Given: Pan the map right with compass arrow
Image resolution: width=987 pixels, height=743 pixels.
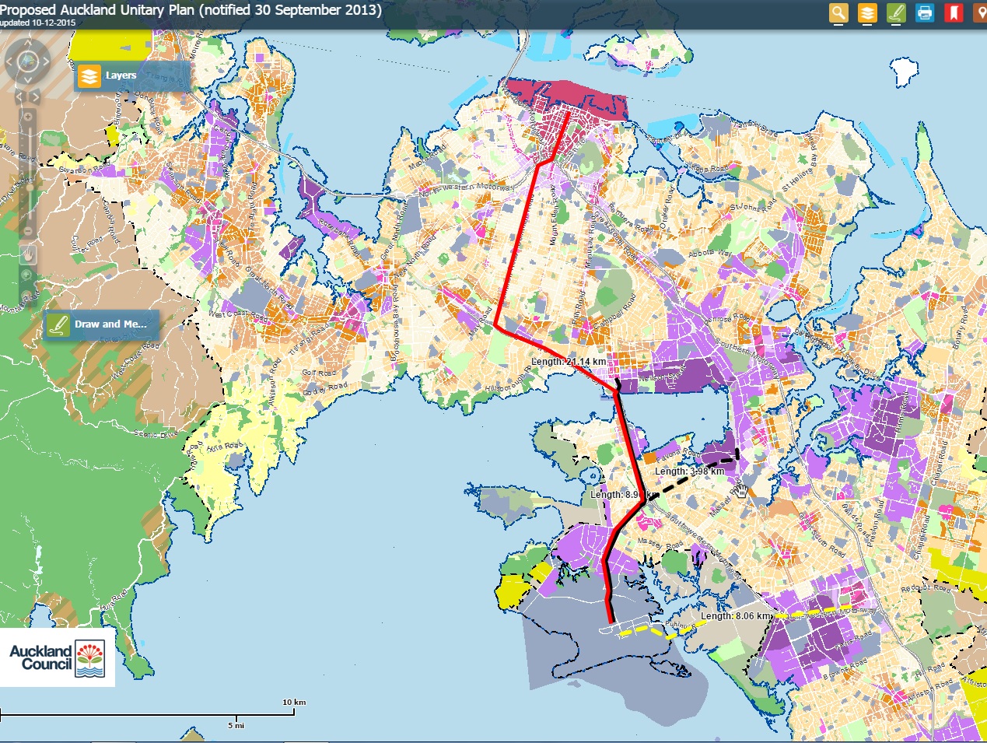Looking at the screenshot, I should point(46,61).
